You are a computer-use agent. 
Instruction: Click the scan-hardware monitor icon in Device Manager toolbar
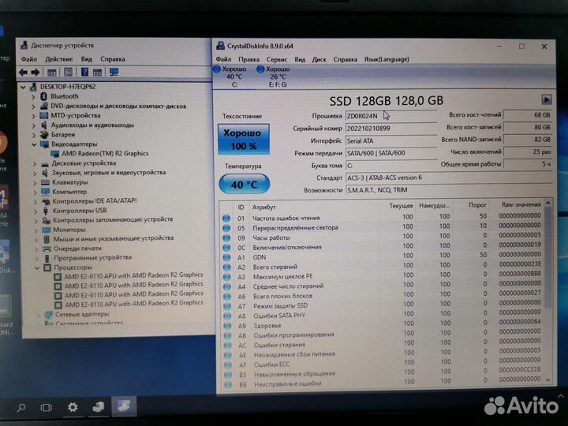coord(114,72)
